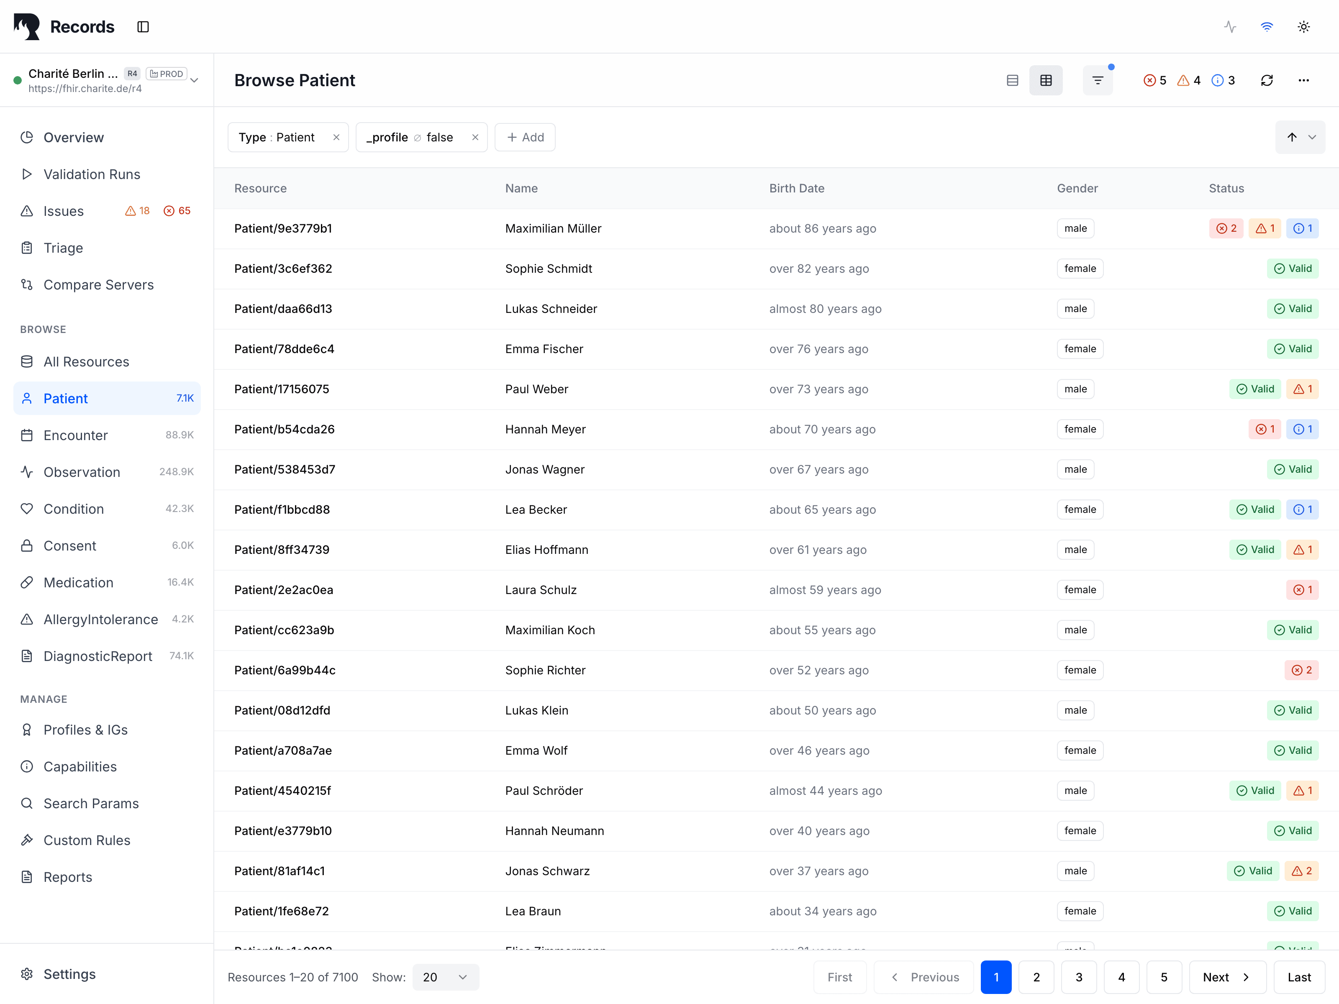Click the Add filter button
Screen dimensions: 1339x1004
point(525,137)
